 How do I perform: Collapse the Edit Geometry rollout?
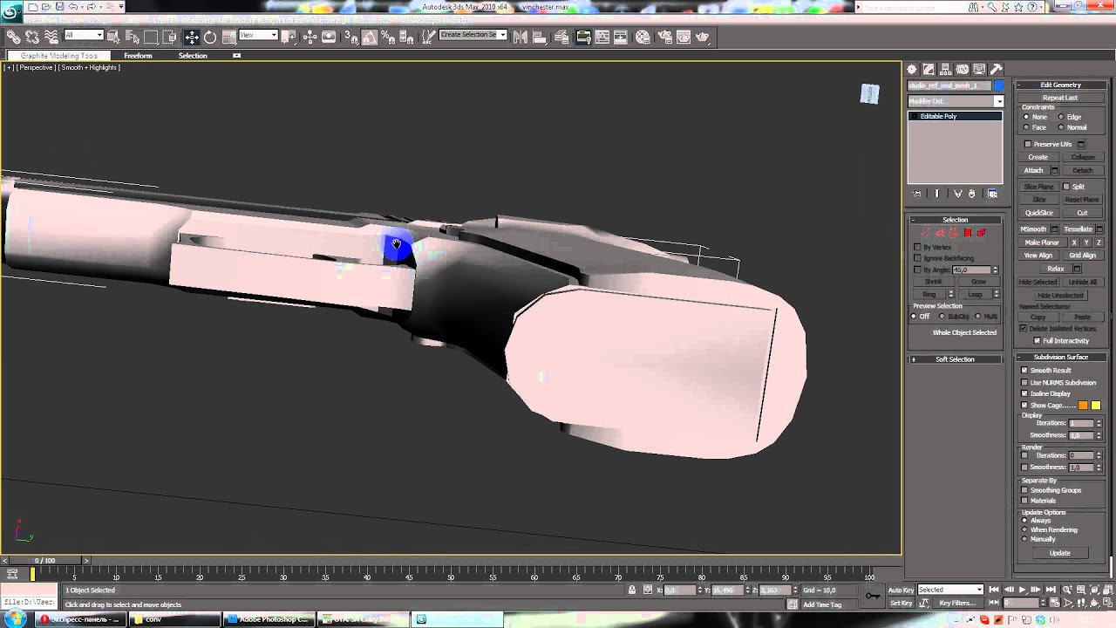click(1060, 85)
